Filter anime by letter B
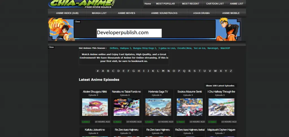The width and height of the screenshot is (289, 137). coord(108,71)
